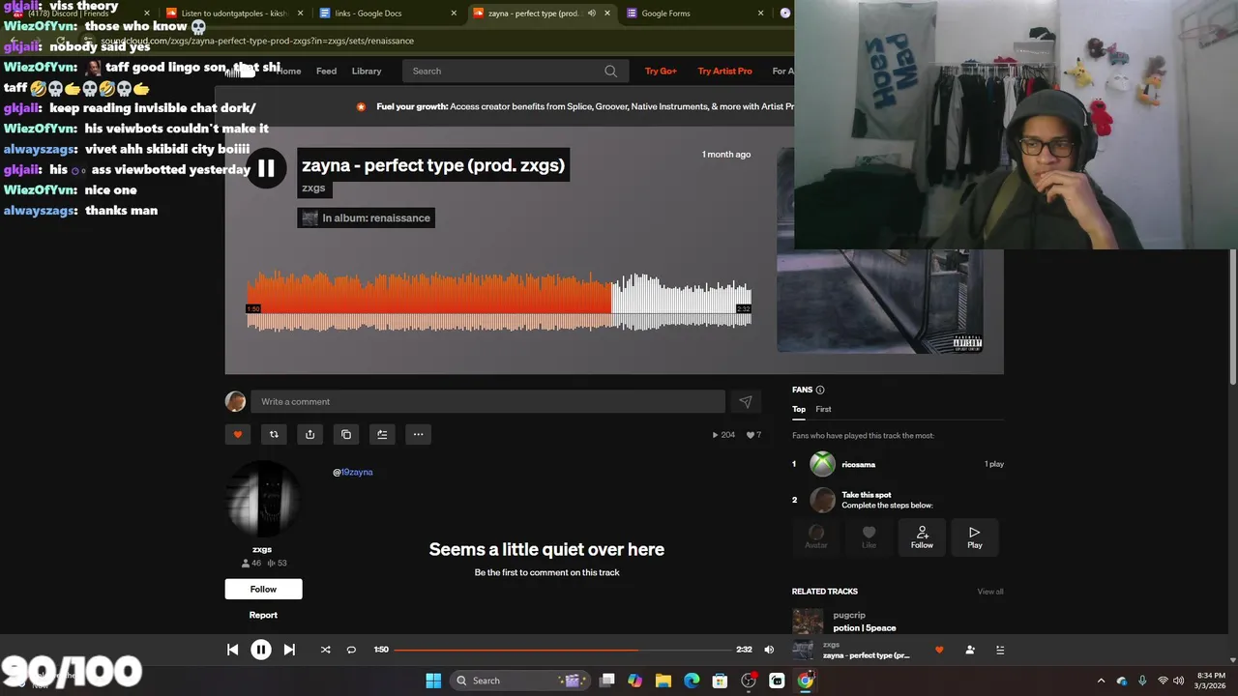
Task: Click the Play step in fans panel
Action: pyautogui.click(x=975, y=537)
